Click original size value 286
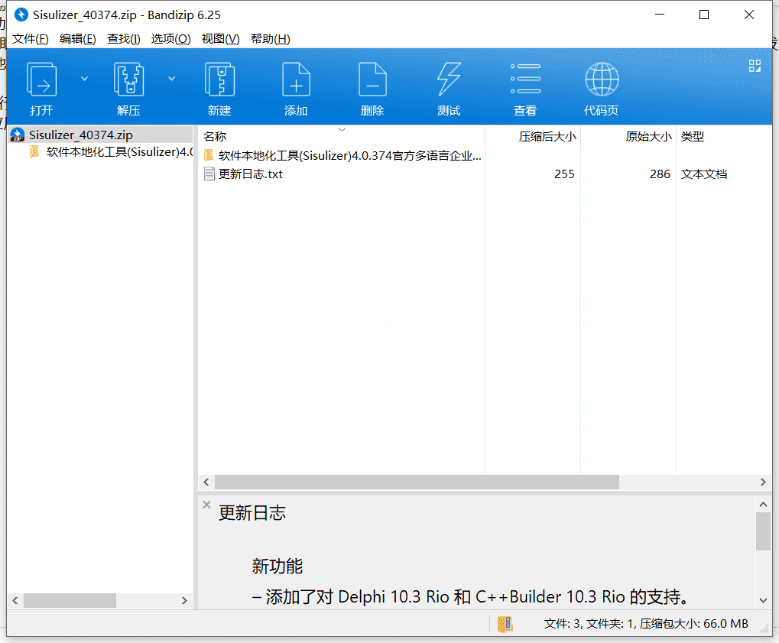 tap(660, 174)
